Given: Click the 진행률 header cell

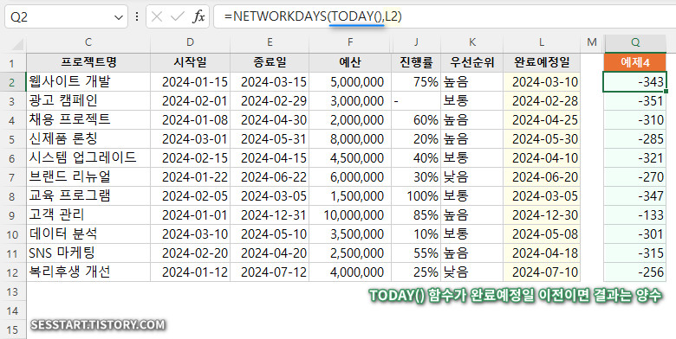Looking at the screenshot, I should (416, 63).
